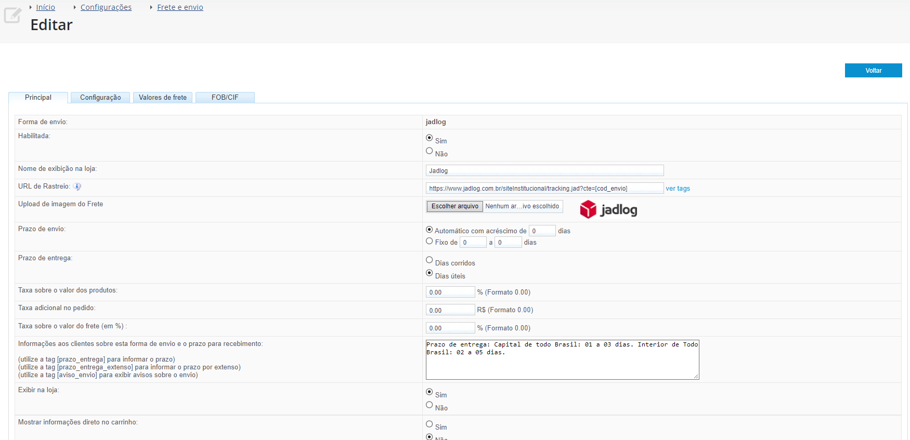
Task: Click the URL de Rastreio info icon
Action: click(x=77, y=186)
